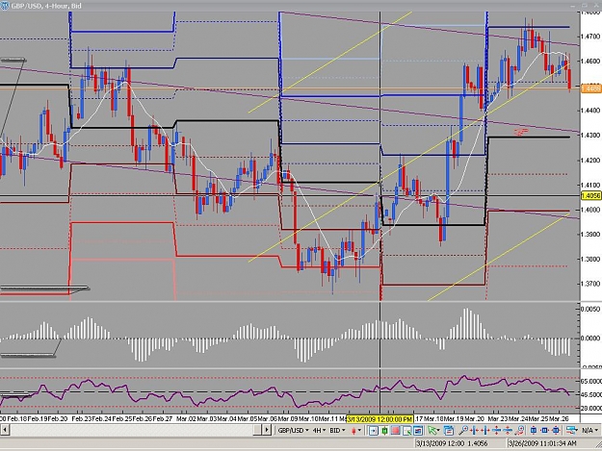This screenshot has height=451, width=602.
Task: Open the BID price type dropdown
Action: [337, 430]
